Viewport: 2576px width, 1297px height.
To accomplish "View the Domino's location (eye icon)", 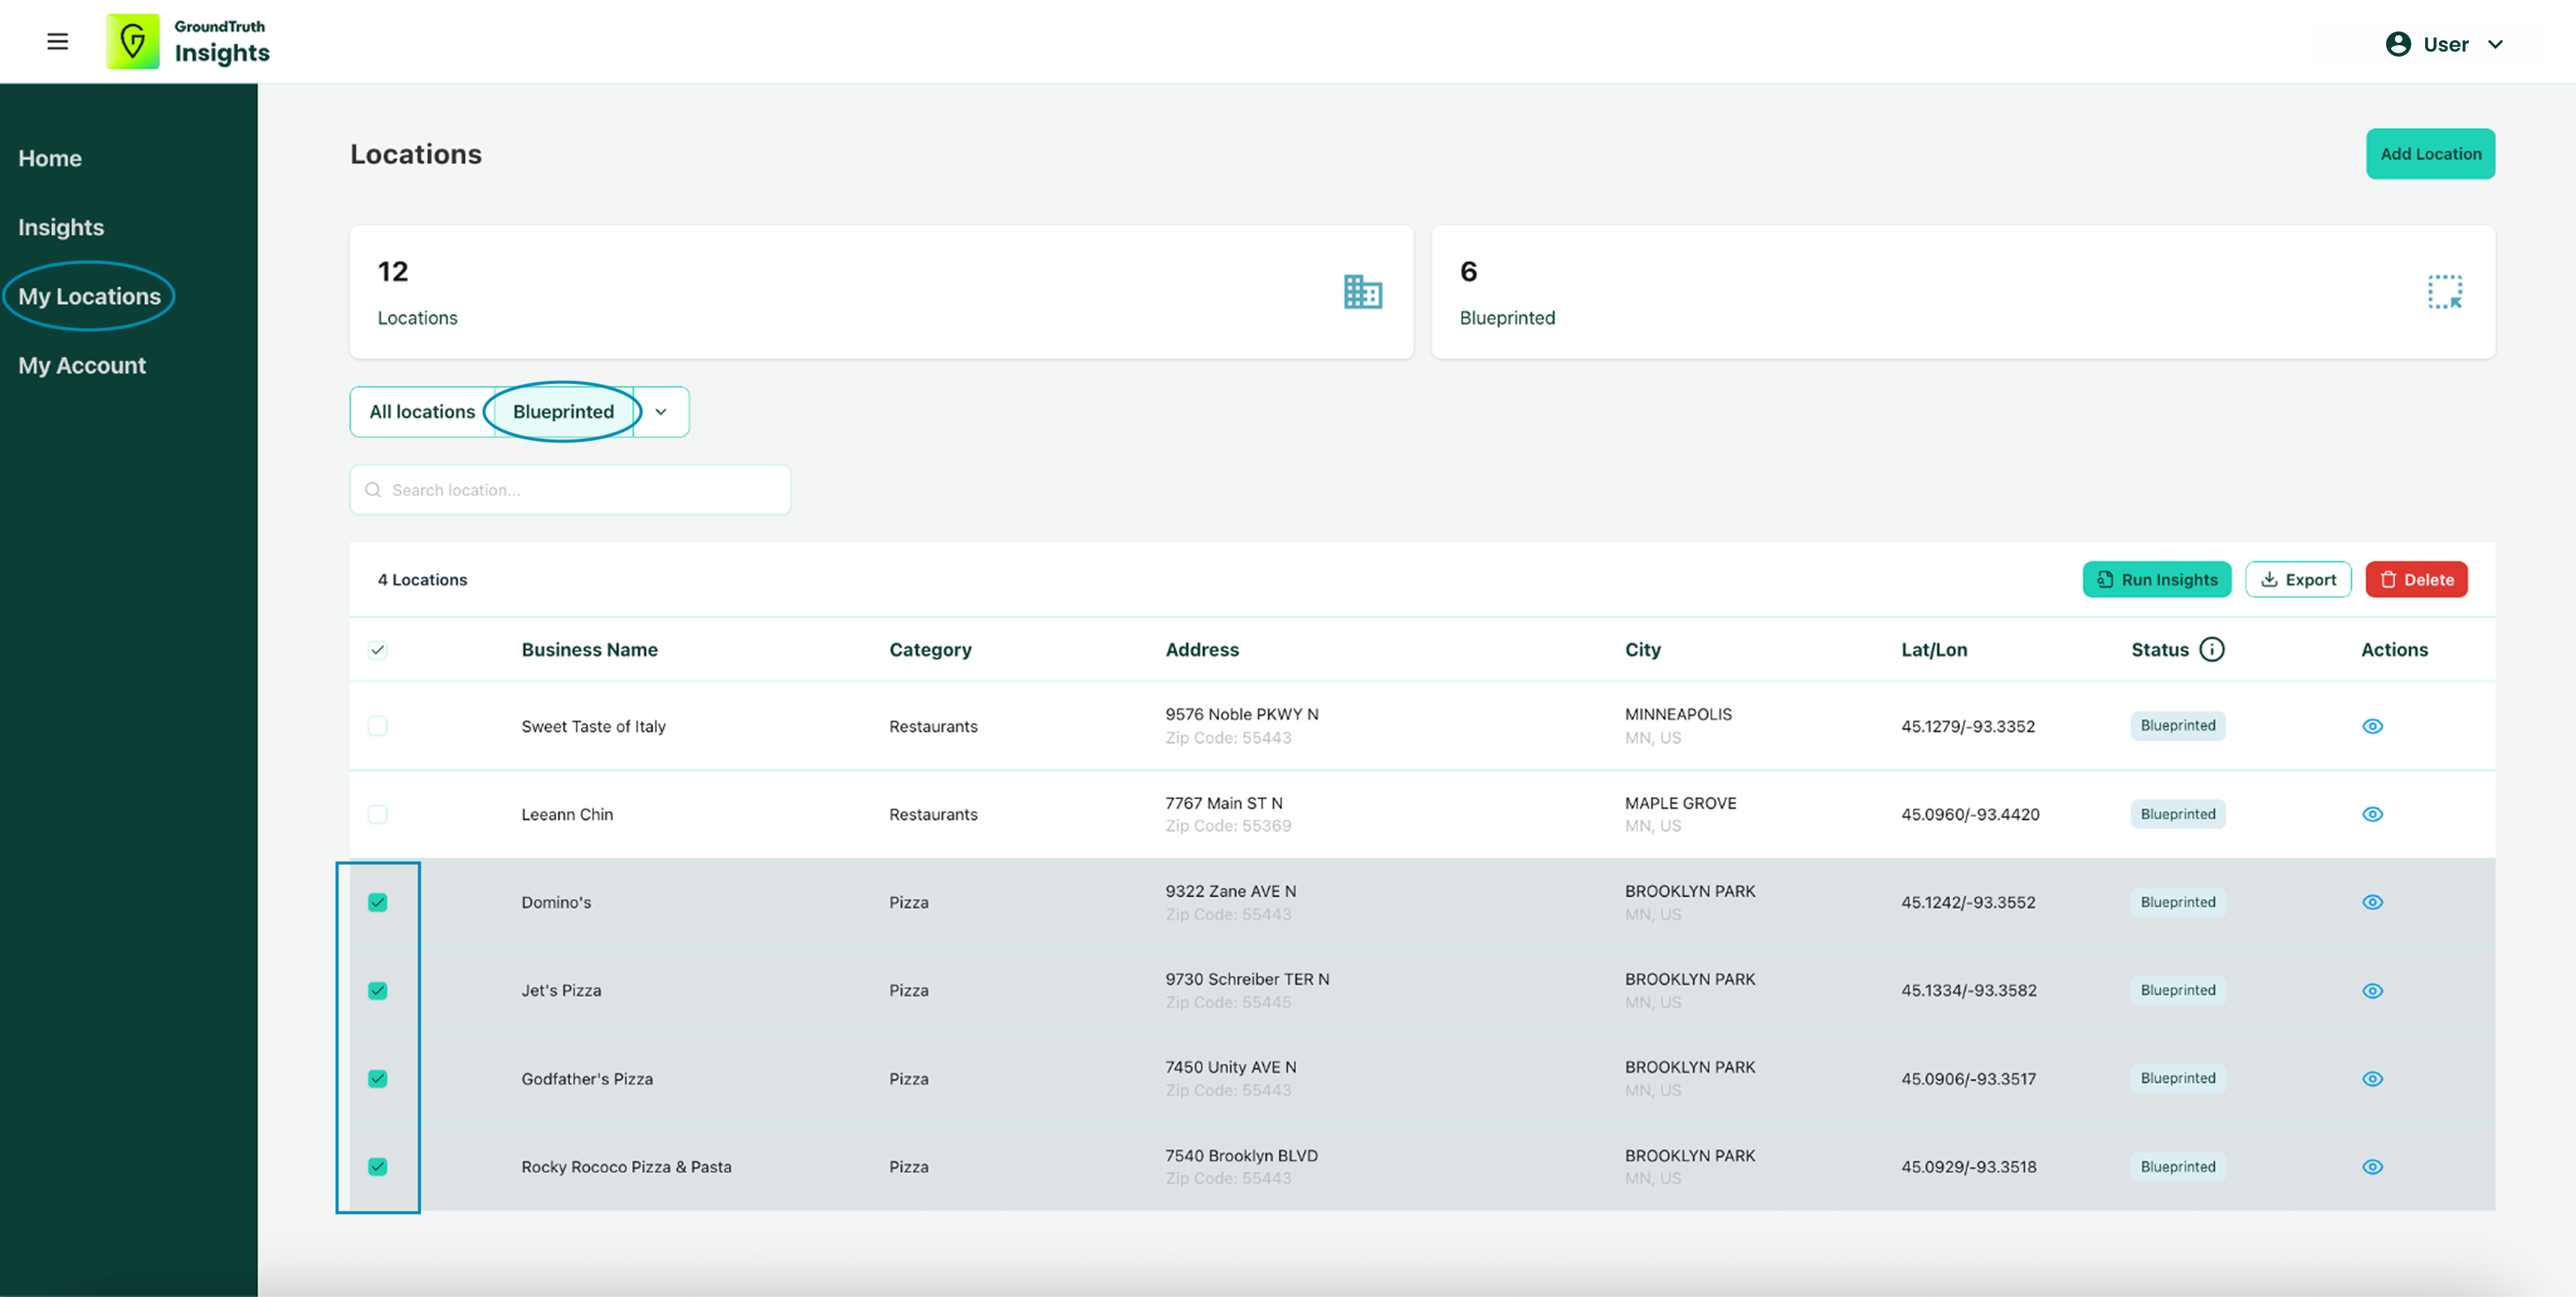I will [2372, 902].
